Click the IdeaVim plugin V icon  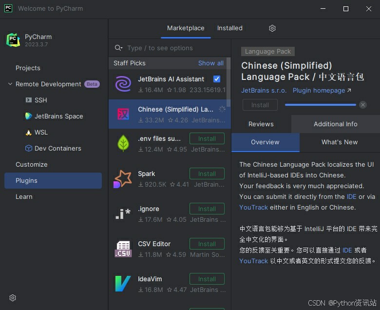[123, 284]
